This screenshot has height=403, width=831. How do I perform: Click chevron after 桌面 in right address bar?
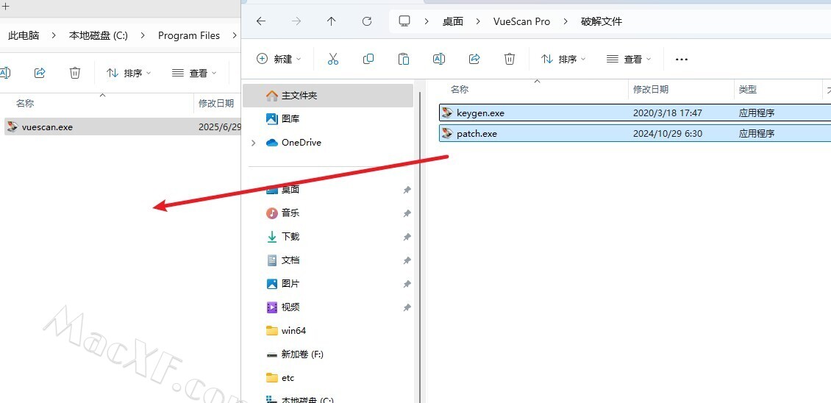pyautogui.click(x=479, y=22)
